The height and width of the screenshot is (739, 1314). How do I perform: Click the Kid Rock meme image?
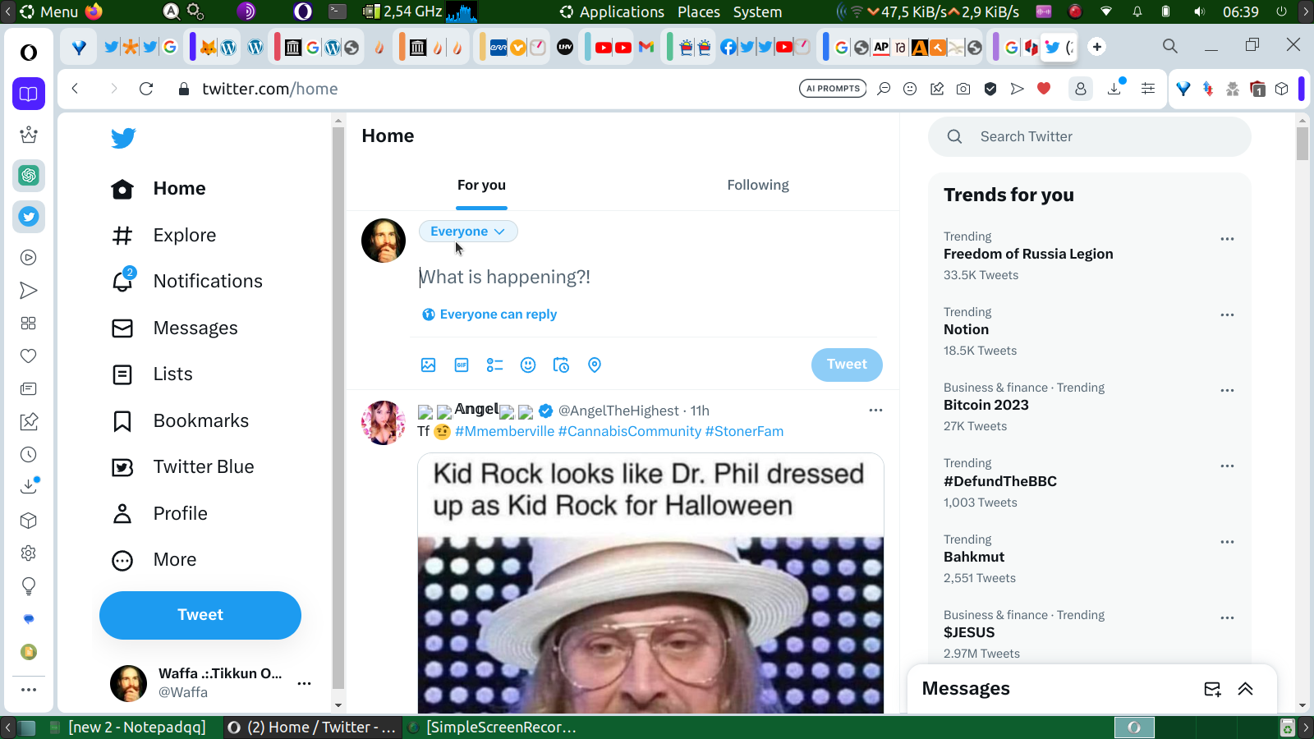pyautogui.click(x=650, y=583)
